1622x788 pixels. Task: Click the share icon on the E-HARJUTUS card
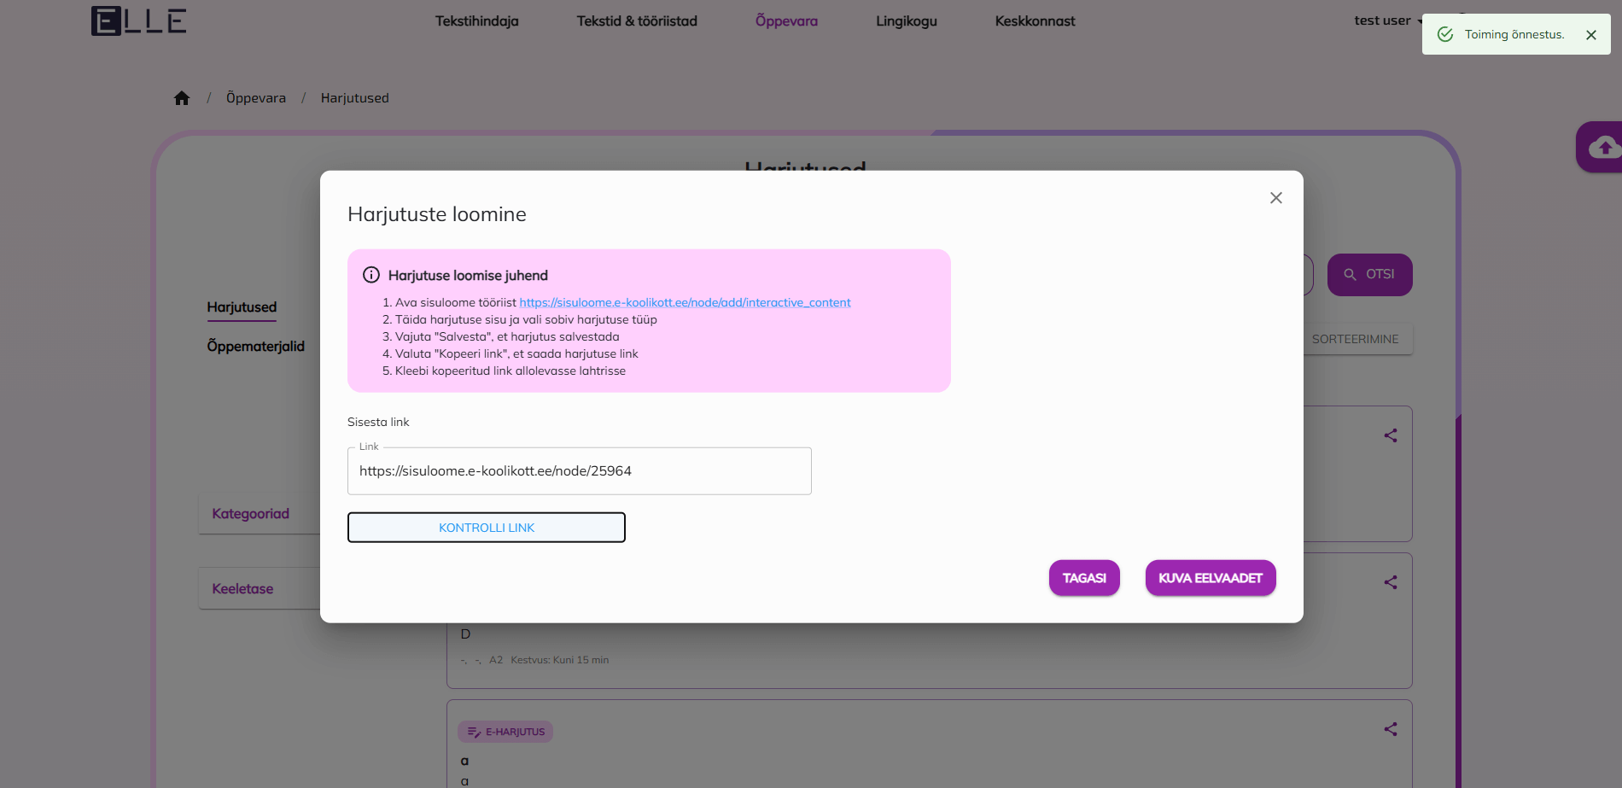tap(1391, 729)
